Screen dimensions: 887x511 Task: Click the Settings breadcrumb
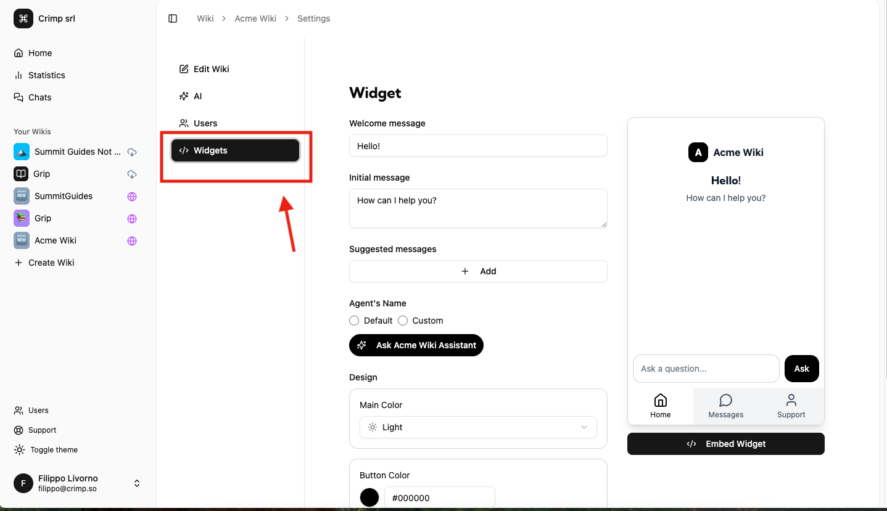point(314,18)
